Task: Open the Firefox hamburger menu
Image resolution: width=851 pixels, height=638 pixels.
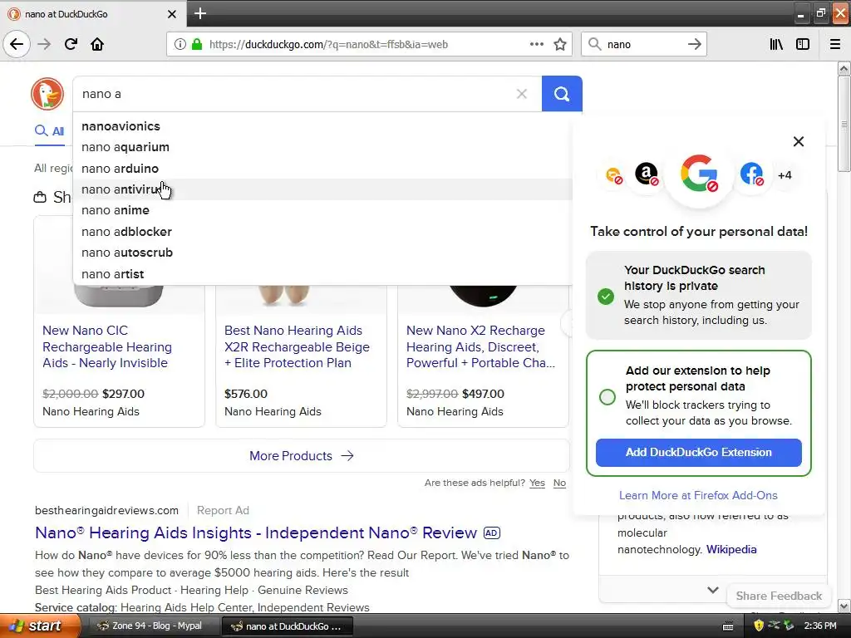Action: point(835,45)
